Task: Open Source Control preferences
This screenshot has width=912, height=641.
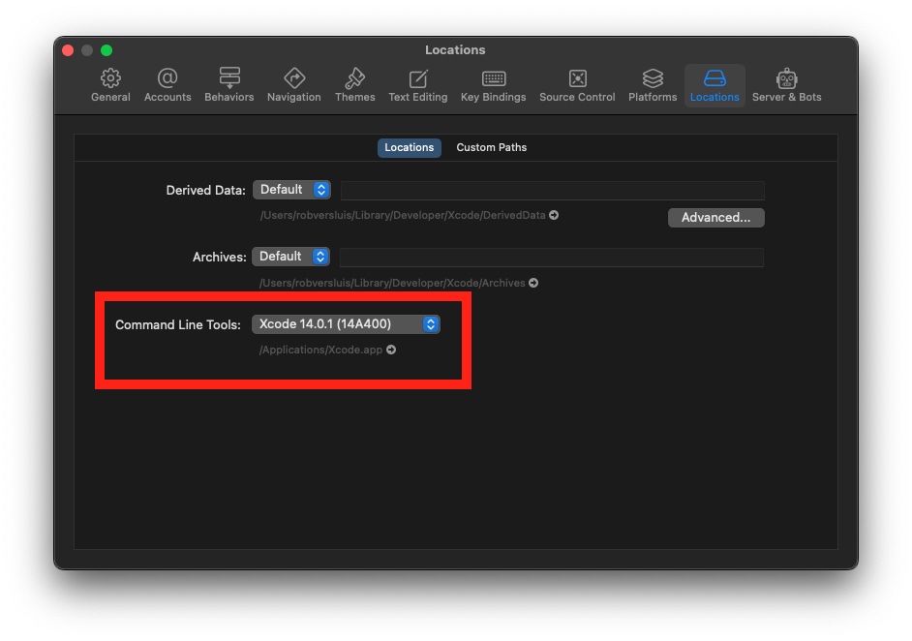Action: tap(577, 85)
